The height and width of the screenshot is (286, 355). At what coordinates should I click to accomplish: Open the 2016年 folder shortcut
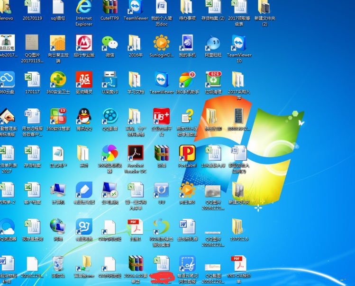pos(136,46)
